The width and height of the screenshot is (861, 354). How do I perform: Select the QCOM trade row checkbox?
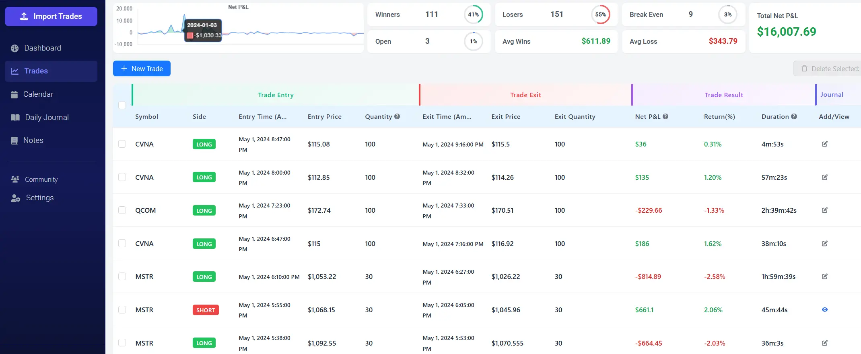(122, 210)
